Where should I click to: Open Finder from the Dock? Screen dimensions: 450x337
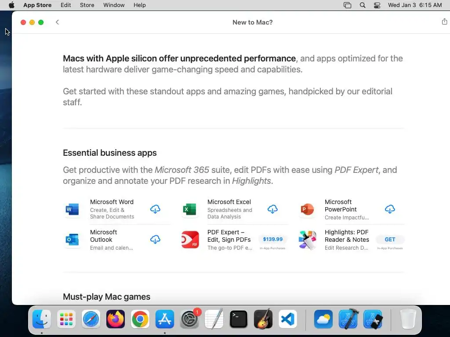[x=42, y=319]
